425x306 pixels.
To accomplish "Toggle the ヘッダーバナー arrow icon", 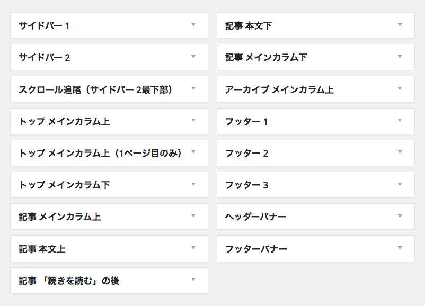I will 400,216.
